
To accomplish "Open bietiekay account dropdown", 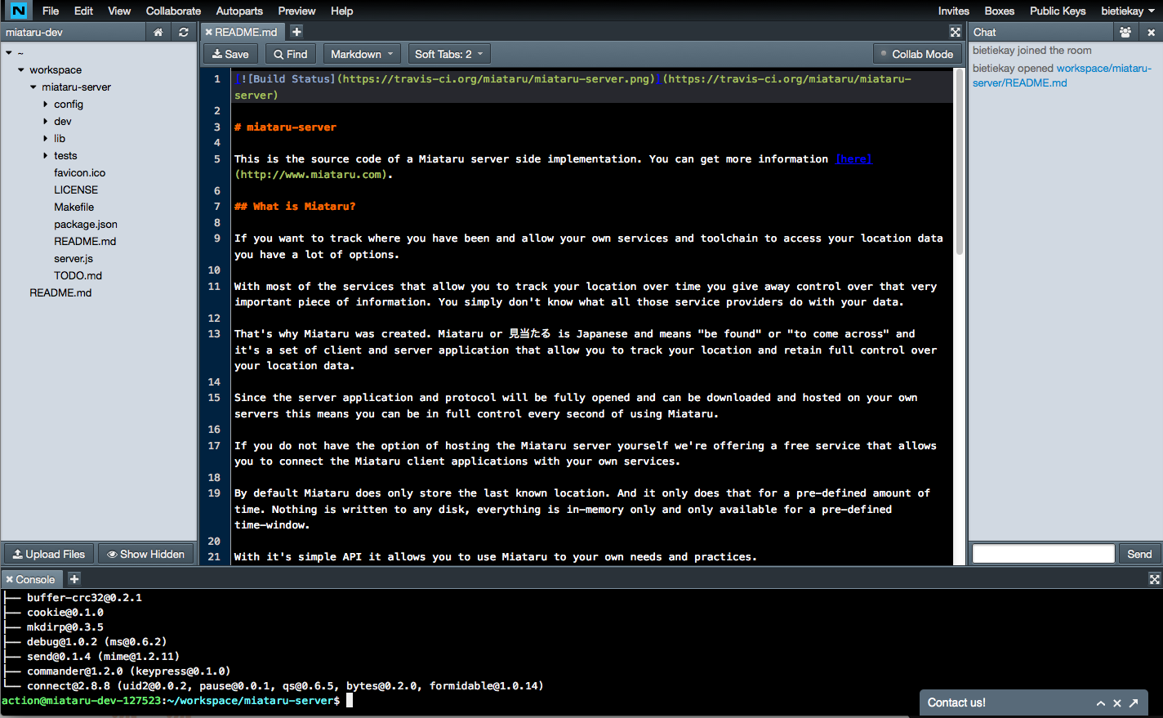I will (1128, 11).
